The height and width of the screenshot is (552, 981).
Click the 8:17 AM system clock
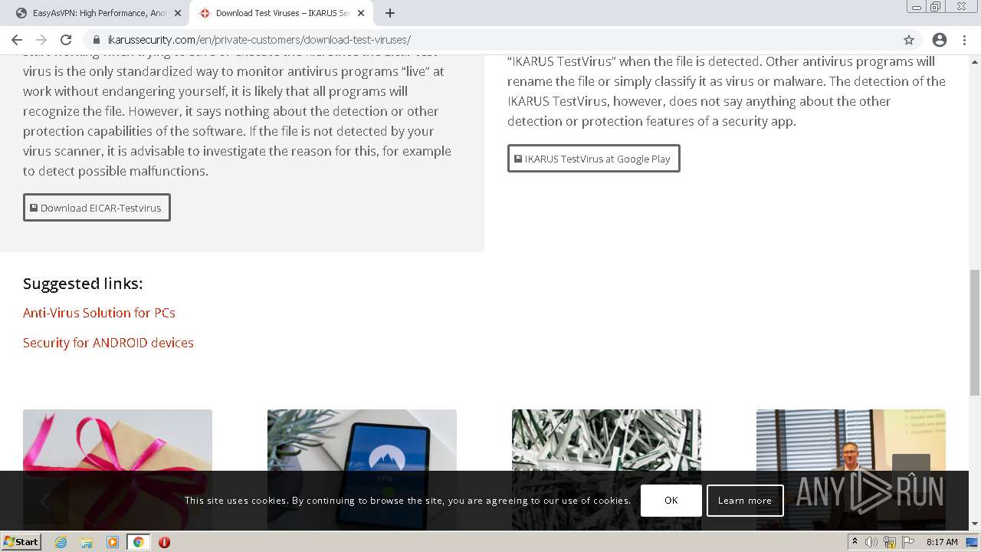[x=942, y=542]
